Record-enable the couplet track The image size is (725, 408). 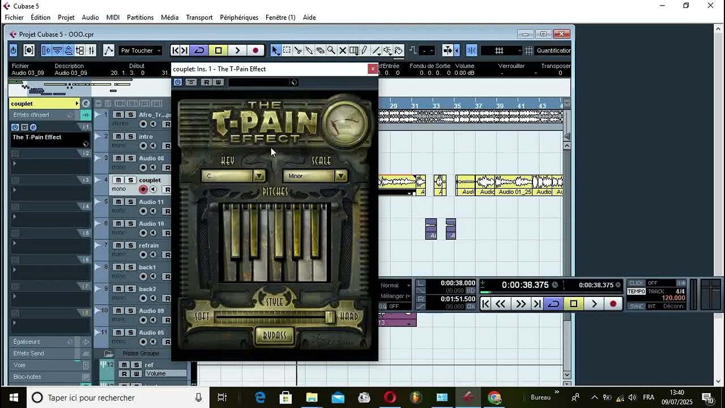tap(143, 189)
